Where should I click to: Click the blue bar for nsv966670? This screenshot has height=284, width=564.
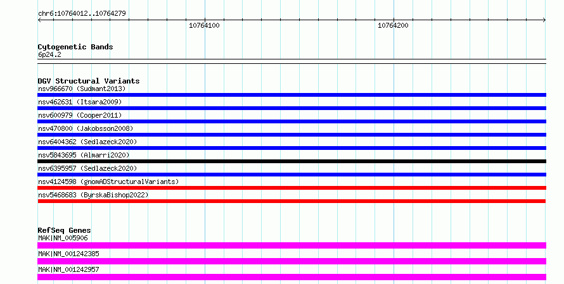(292, 95)
